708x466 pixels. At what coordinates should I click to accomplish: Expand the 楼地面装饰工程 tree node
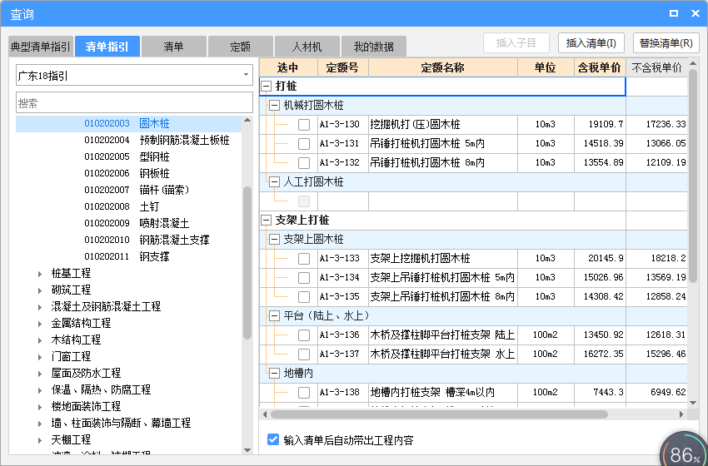(x=40, y=406)
